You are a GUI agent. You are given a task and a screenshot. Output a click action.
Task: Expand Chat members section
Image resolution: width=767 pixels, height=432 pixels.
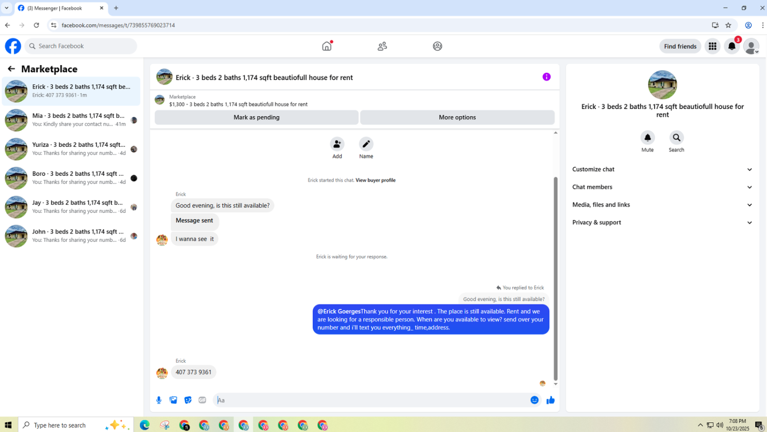tap(662, 187)
